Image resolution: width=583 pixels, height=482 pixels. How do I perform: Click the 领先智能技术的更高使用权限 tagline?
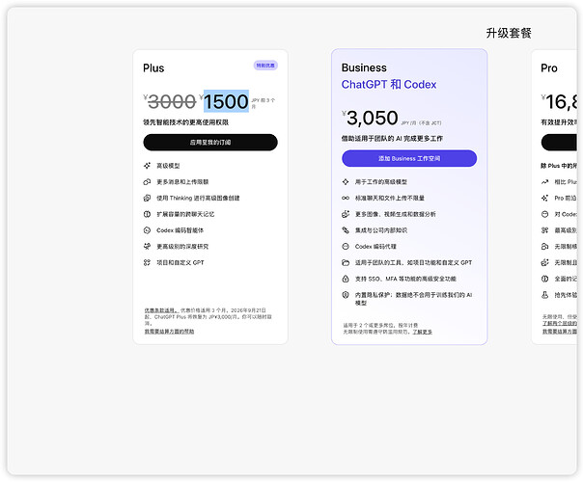point(186,122)
